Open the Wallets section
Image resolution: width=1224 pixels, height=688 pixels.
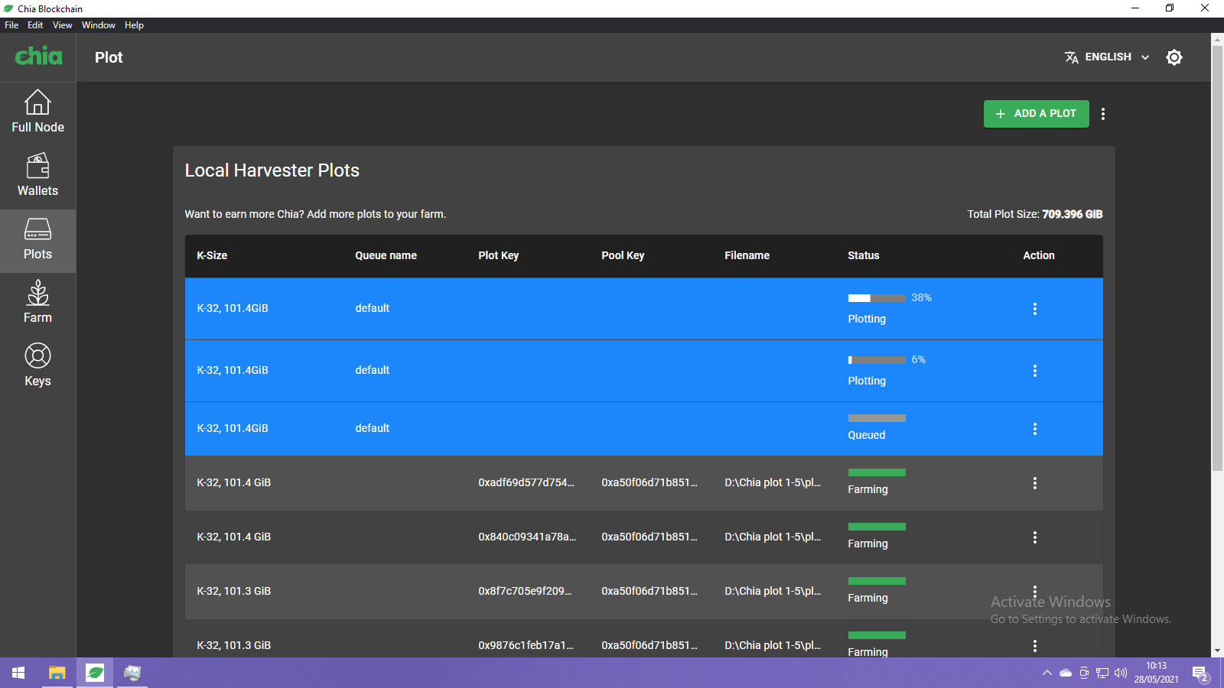pos(37,175)
